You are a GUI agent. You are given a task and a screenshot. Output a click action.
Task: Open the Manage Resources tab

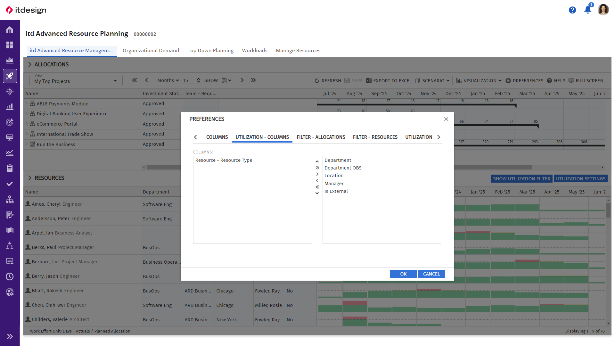[298, 51]
